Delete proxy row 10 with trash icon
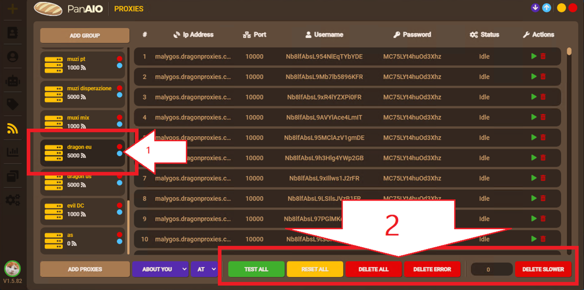The height and width of the screenshot is (290, 584). (543, 238)
